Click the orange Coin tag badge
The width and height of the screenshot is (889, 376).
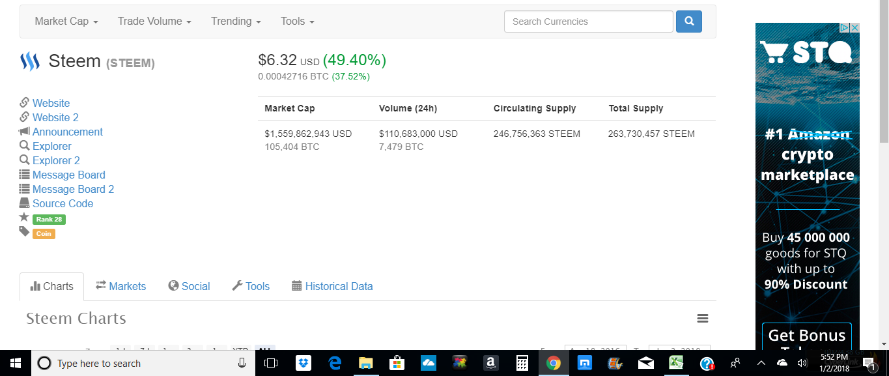pos(44,233)
